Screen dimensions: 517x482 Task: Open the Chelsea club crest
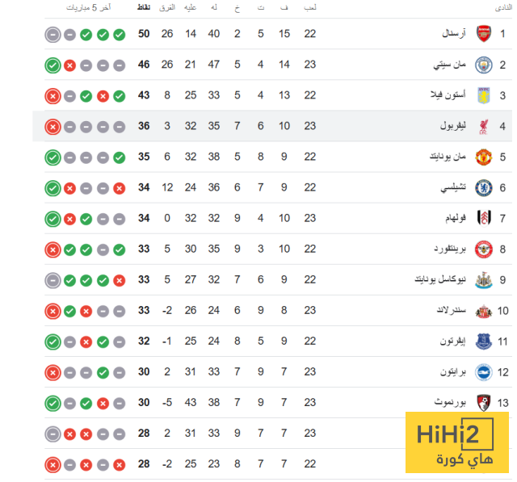483,187
